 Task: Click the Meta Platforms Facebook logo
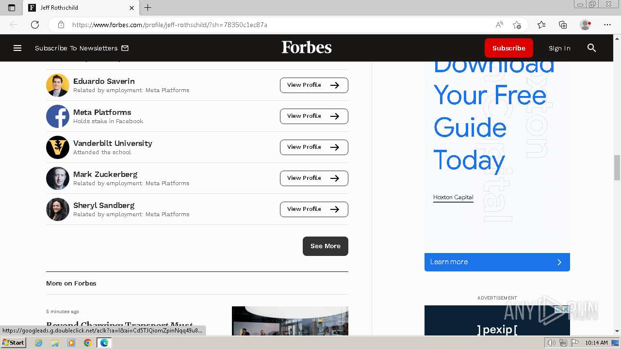point(58,116)
